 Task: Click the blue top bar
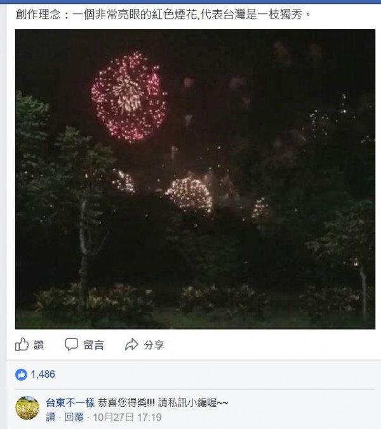pyautogui.click(x=190, y=2)
